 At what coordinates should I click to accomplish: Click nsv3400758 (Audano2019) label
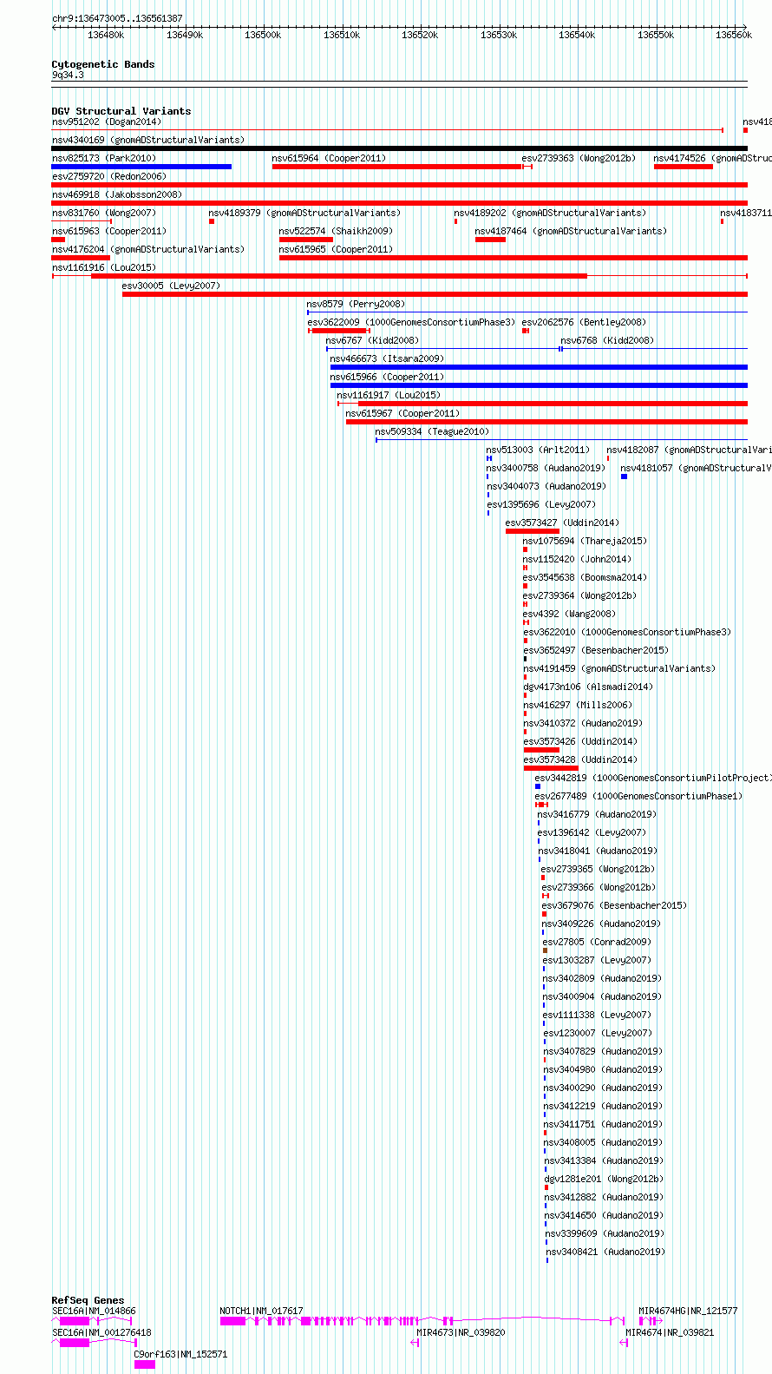[546, 468]
